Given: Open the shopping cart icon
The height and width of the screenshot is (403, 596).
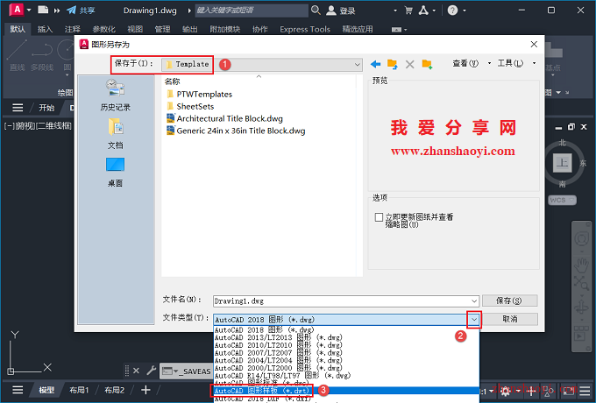Looking at the screenshot, I should (408, 11).
